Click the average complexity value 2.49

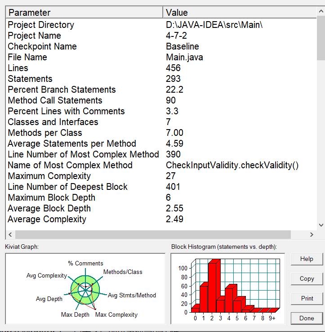(x=174, y=219)
